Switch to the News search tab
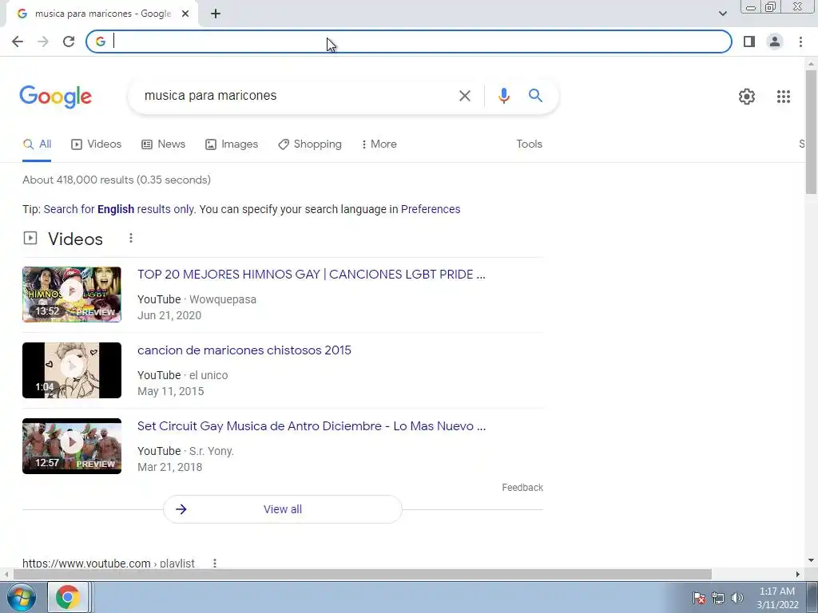This screenshot has width=818, height=613. tap(163, 144)
